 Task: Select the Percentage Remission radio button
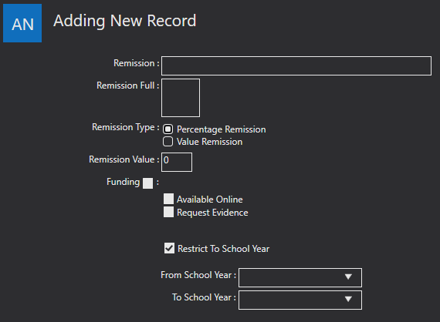168,129
